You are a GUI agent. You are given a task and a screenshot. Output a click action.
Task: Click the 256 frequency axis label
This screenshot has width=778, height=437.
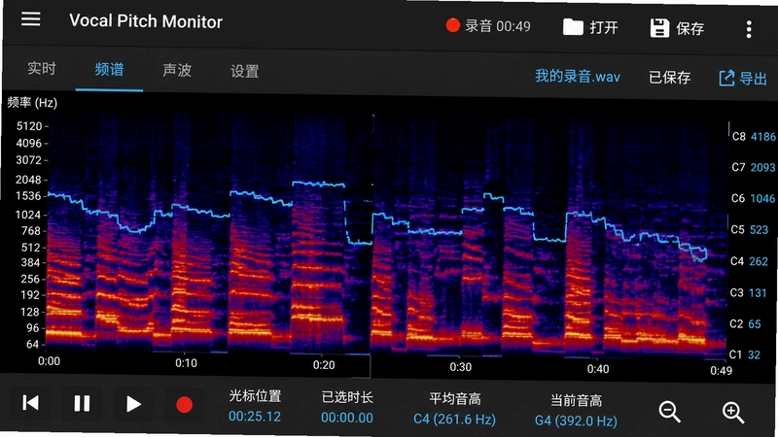coord(30,279)
